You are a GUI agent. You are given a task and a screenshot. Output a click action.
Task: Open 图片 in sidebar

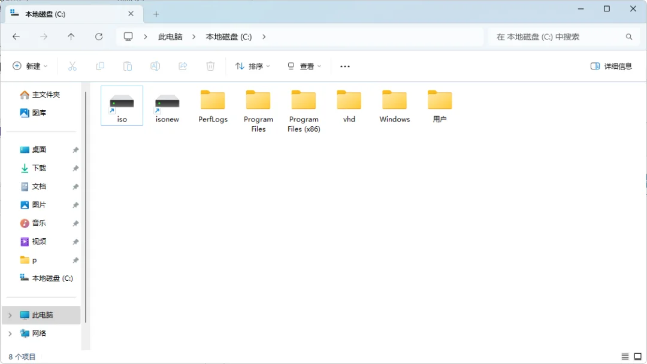[x=33, y=205]
